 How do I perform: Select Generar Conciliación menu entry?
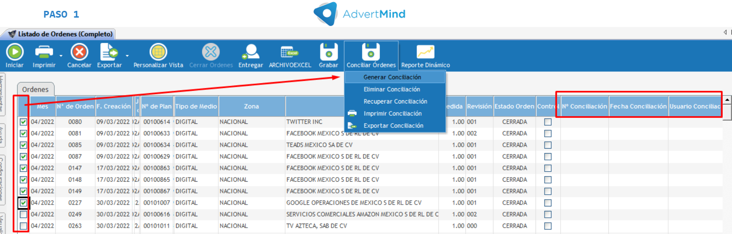point(395,77)
